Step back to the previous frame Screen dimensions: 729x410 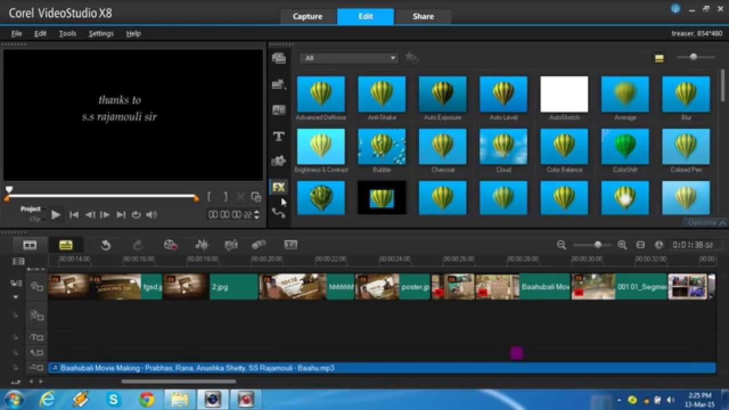coord(89,215)
